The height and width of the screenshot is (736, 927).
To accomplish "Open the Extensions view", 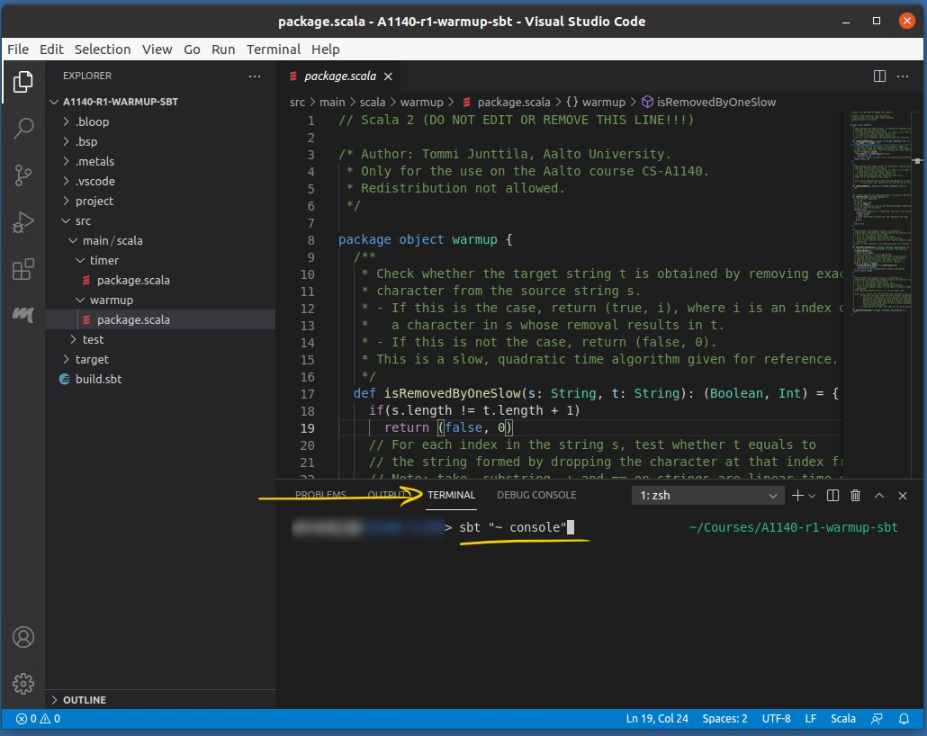I will (x=23, y=269).
